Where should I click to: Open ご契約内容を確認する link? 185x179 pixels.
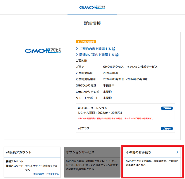[x=95, y=49]
